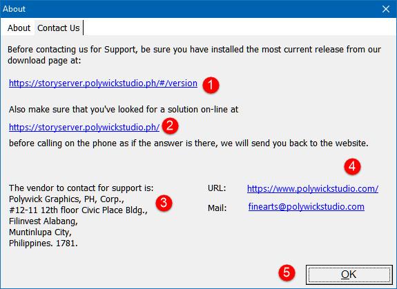This screenshot has height=289, width=397.
Task: Switch to the About tab
Action: 19,28
